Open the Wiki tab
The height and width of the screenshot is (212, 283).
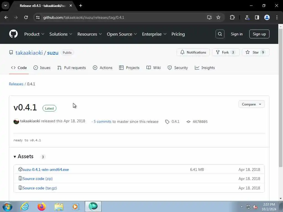(153, 68)
